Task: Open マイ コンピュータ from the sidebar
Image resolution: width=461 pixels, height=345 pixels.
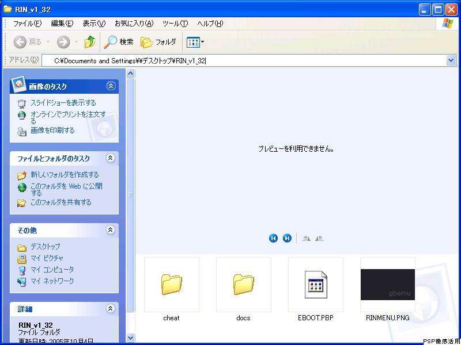Action: (x=52, y=269)
